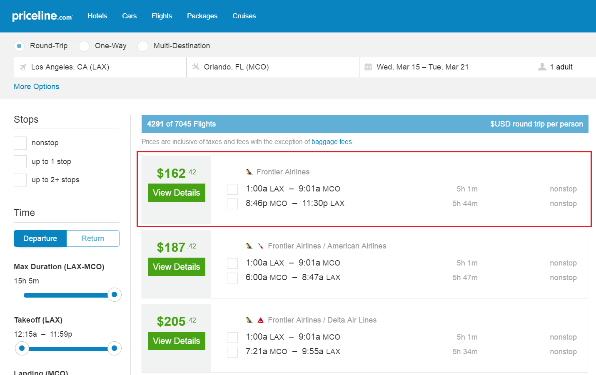This screenshot has height=375, width=596.
Task: Click American Airlines logo in $187 result
Action: (x=261, y=246)
